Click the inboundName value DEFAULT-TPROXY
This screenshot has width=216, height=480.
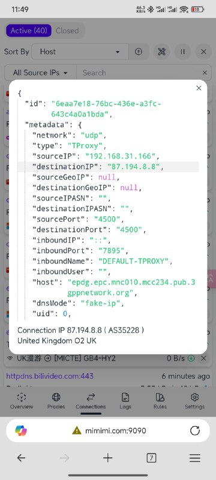134,261
